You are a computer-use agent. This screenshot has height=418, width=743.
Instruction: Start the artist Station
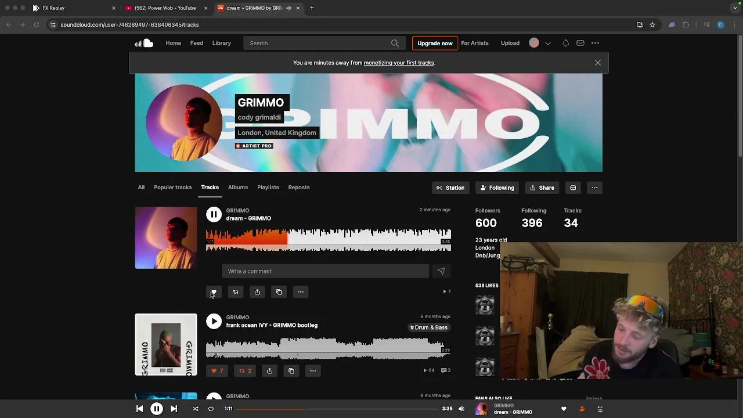[x=450, y=188]
